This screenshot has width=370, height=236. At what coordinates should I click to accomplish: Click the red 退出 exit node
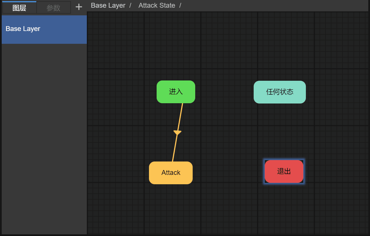tap(284, 171)
